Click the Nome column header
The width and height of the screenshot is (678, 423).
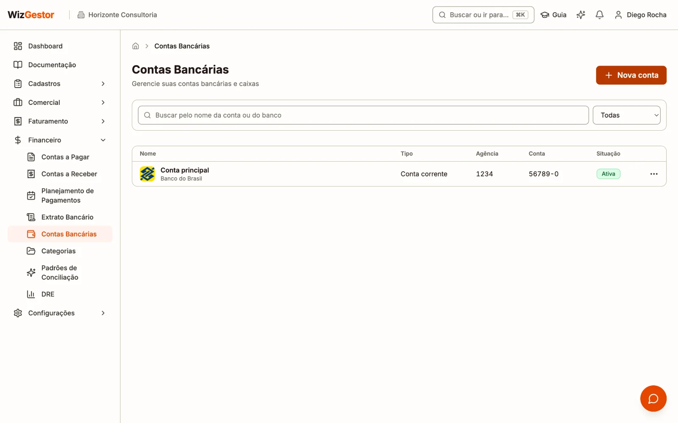click(x=148, y=154)
